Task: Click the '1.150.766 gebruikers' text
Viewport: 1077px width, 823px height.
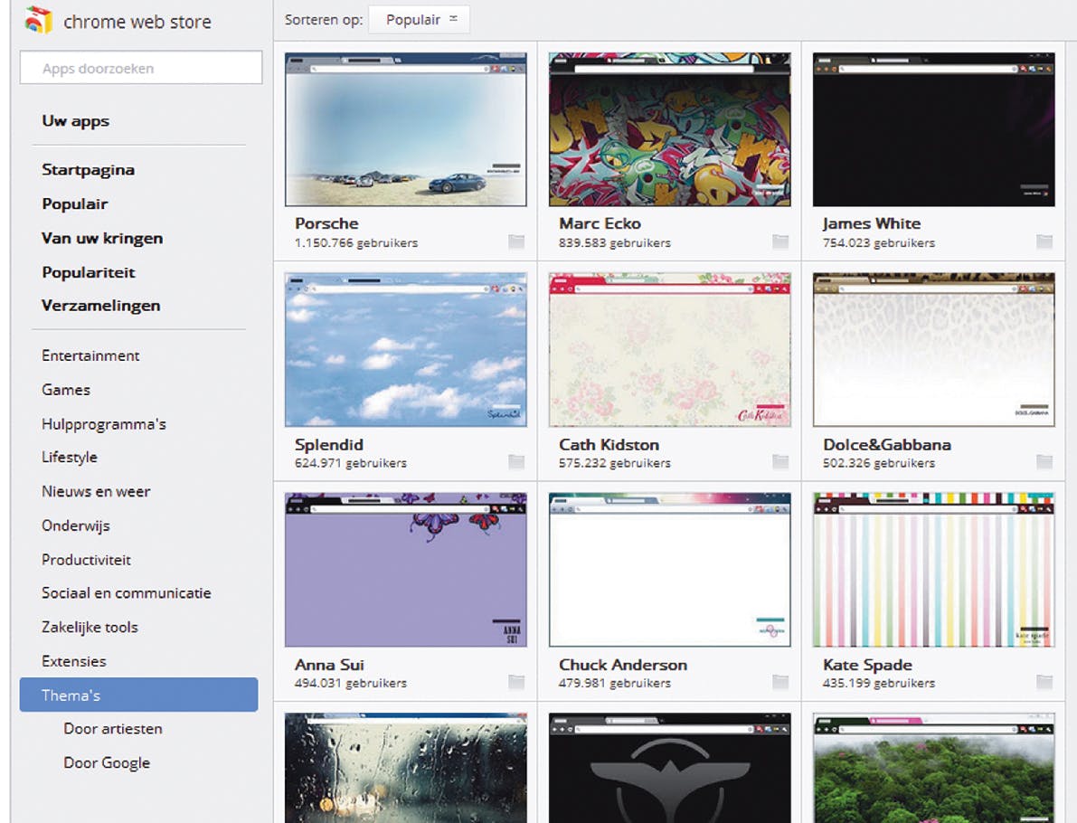Action: pos(355,242)
